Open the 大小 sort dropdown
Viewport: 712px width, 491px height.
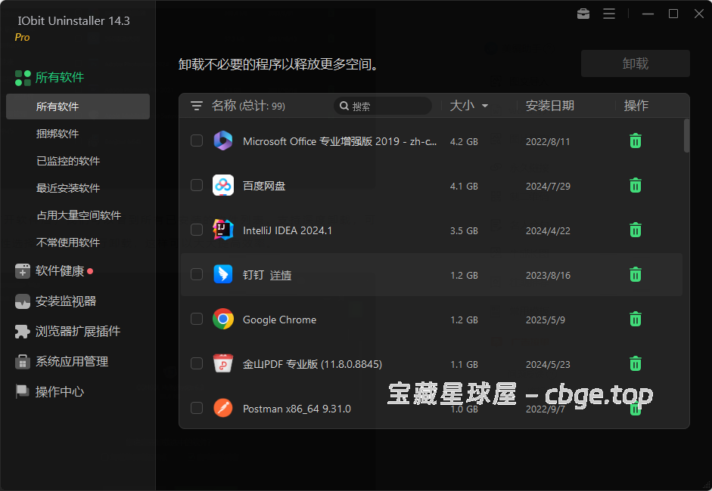pyautogui.click(x=469, y=106)
